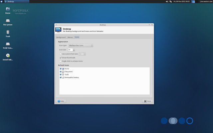
Task: Click the 'Filesystem' row text in list
Action: (69, 72)
